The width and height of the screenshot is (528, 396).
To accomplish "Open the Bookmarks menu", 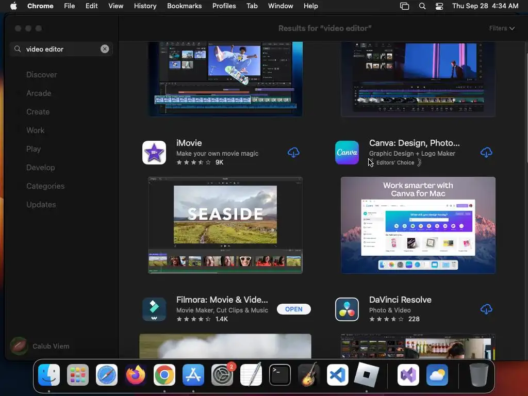I will pyautogui.click(x=184, y=6).
